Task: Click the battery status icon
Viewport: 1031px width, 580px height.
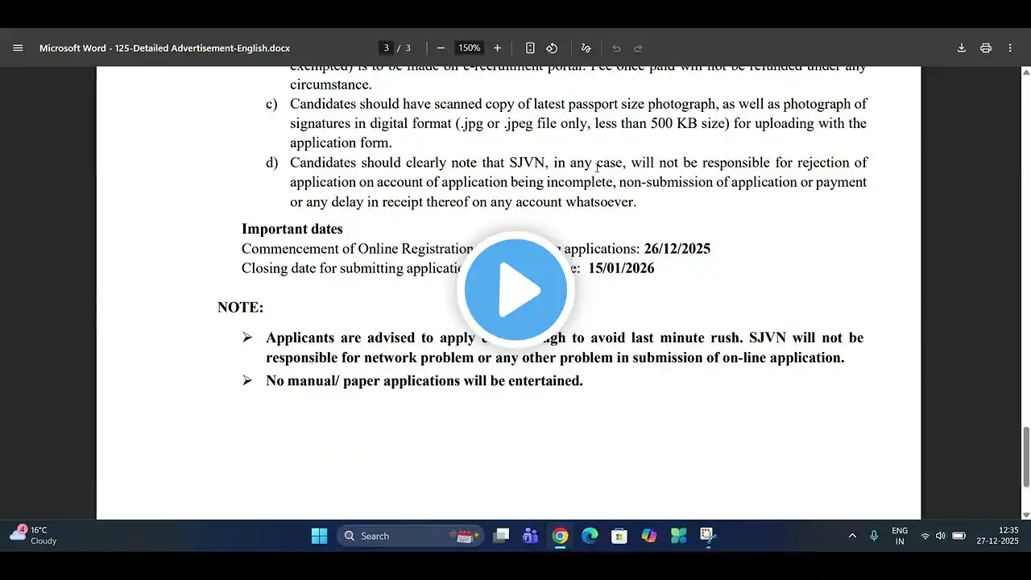Action: coord(959,536)
